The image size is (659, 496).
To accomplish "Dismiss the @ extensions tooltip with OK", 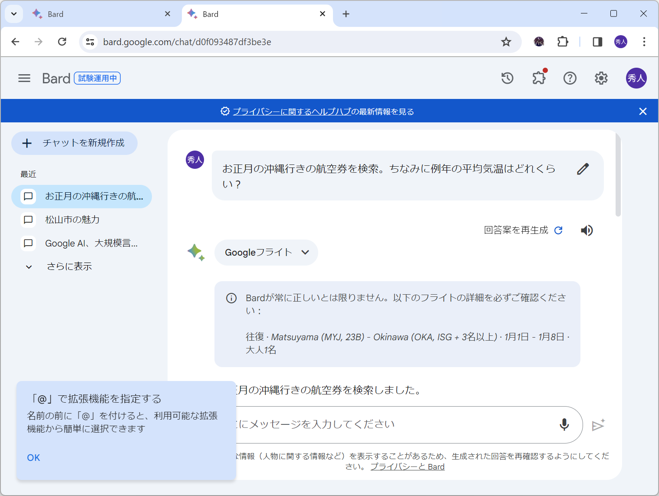I will point(33,457).
